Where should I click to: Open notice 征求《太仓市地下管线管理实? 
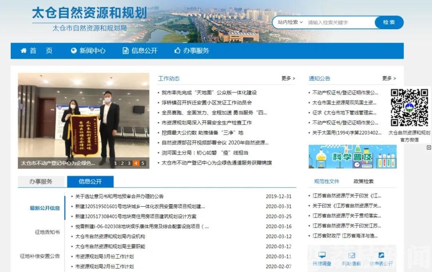pyautogui.click(x=344, y=113)
